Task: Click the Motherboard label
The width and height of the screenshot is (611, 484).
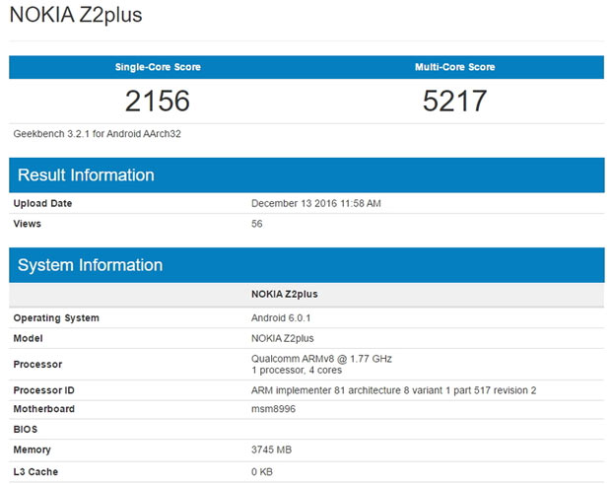Action: (43, 409)
